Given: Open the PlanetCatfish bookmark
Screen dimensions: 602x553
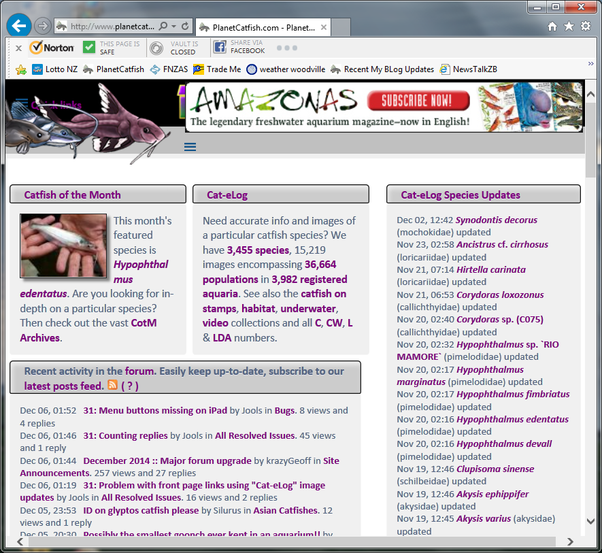Looking at the screenshot, I should [x=114, y=69].
